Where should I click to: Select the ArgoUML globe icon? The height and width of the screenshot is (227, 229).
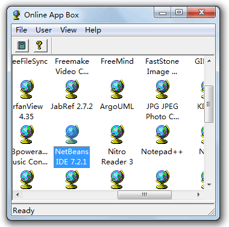(x=117, y=89)
